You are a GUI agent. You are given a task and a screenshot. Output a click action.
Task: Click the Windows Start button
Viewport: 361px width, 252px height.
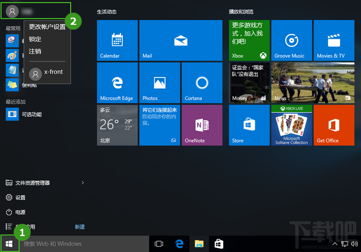pyautogui.click(x=9, y=244)
